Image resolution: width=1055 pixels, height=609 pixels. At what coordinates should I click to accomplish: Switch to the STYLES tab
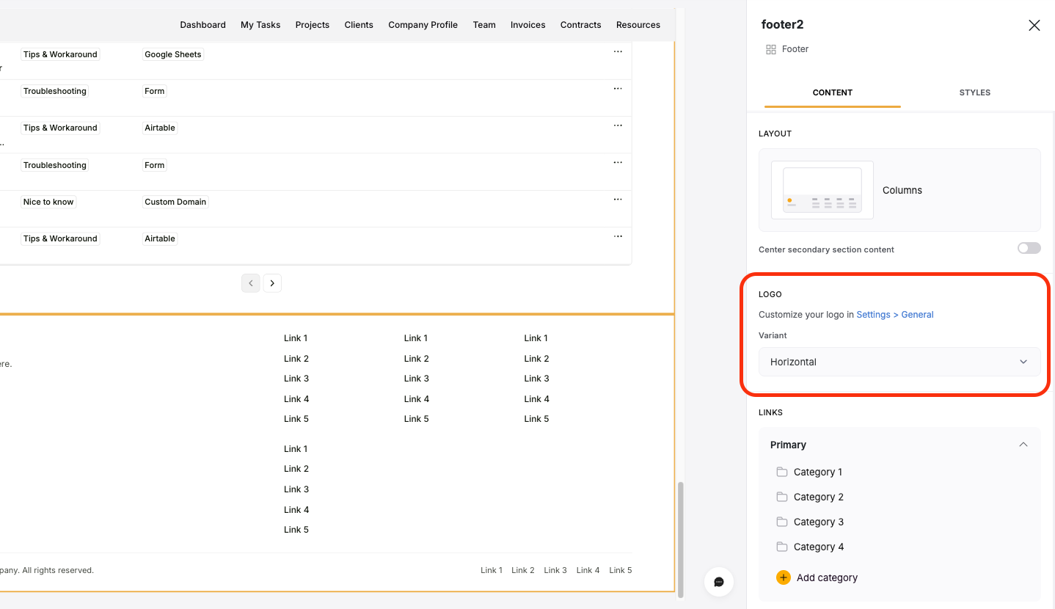974,92
